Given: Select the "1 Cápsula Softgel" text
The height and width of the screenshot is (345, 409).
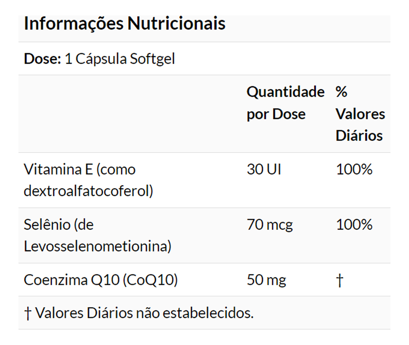Looking at the screenshot, I should click(x=120, y=59).
